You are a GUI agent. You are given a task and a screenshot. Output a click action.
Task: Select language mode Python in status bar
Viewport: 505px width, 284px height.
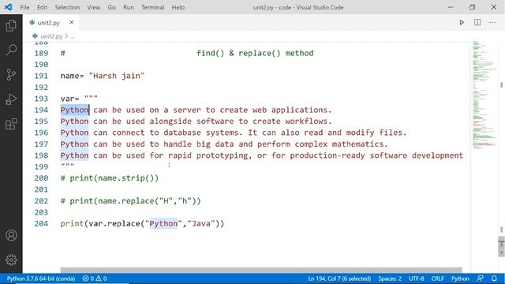460,278
